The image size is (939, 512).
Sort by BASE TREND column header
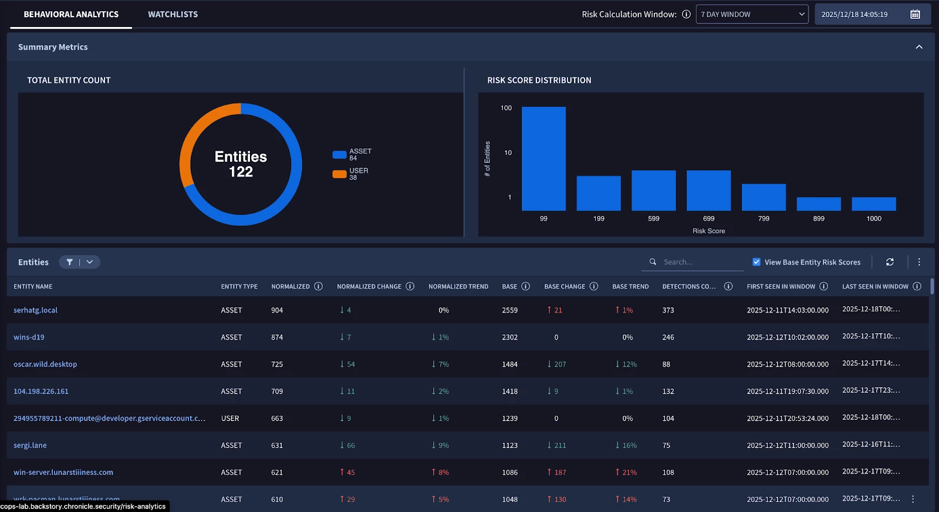click(x=630, y=286)
